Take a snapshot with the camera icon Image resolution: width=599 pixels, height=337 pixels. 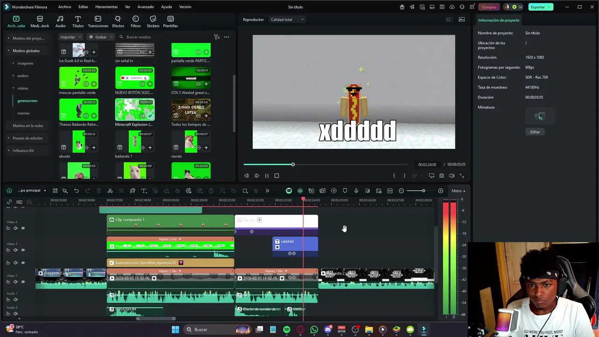(x=442, y=176)
